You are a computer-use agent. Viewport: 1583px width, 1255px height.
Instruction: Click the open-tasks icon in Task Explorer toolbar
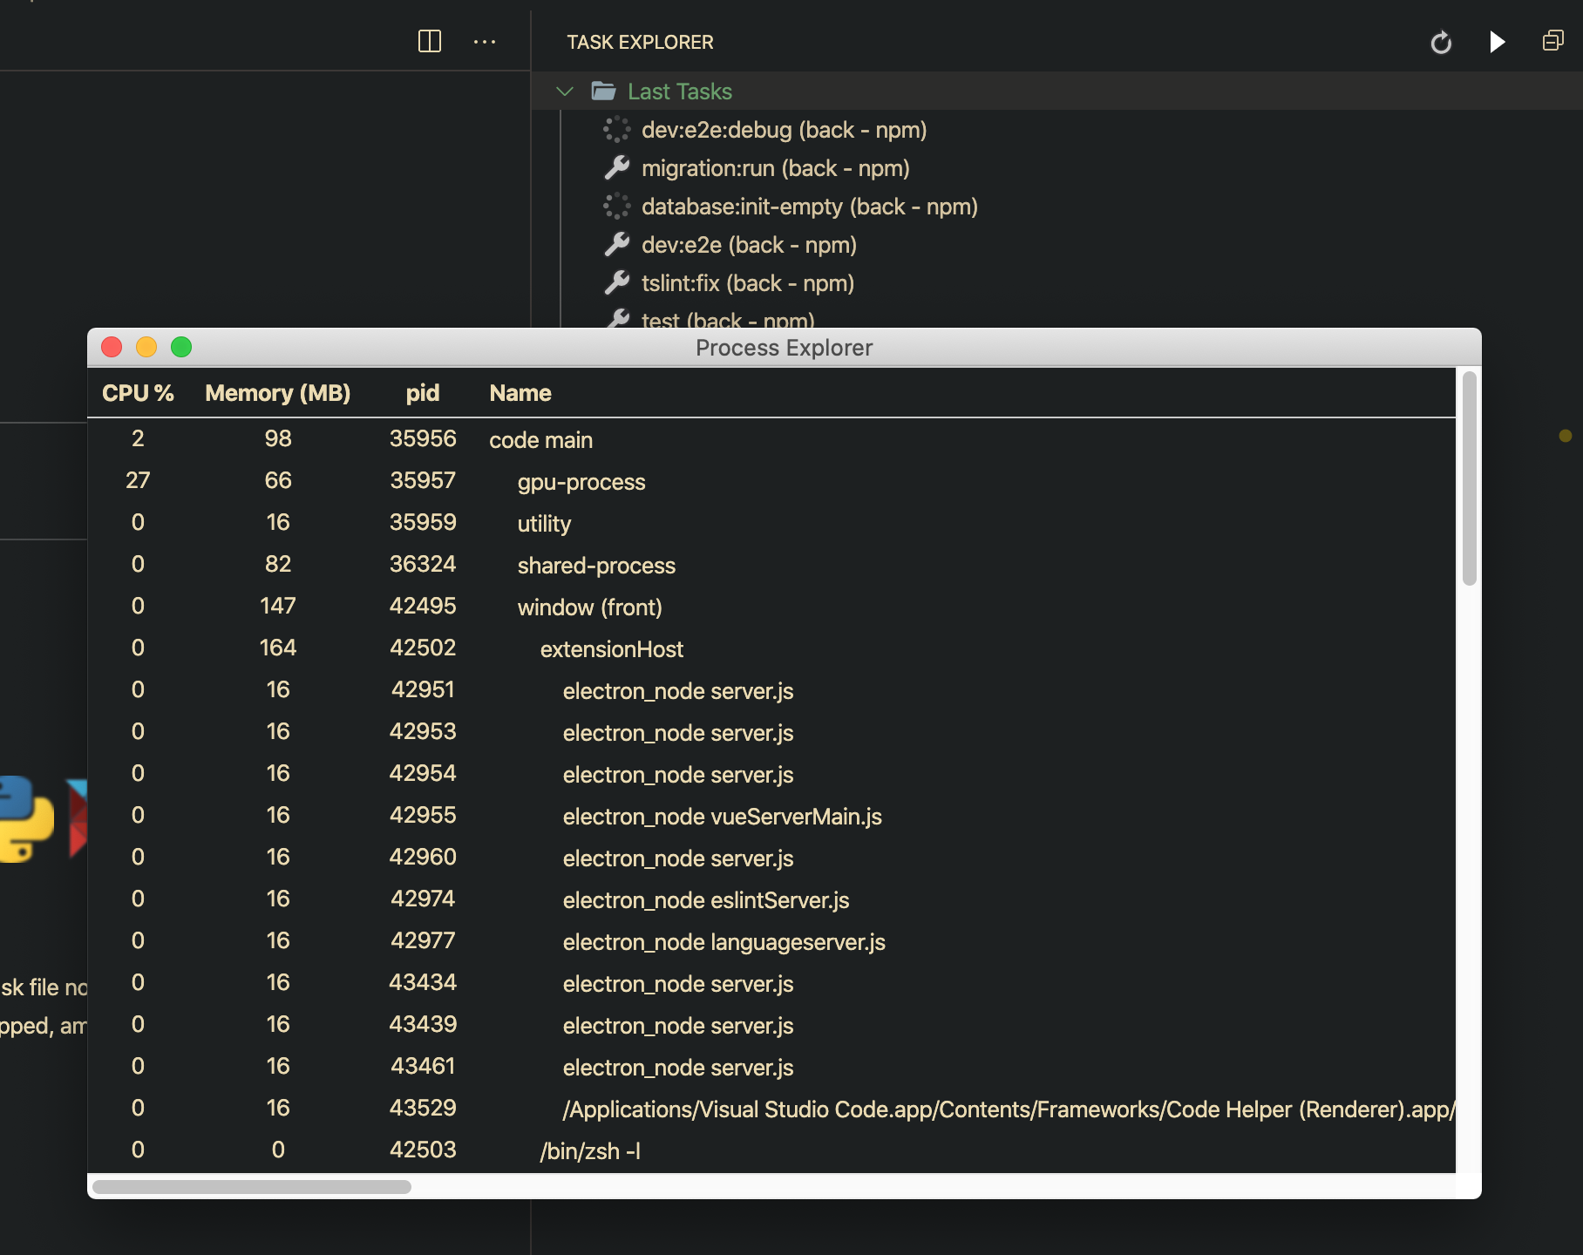coord(1552,41)
